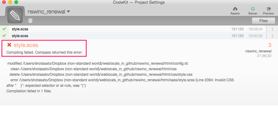
Task: Click log entry number 2
Action: tap(272, 36)
